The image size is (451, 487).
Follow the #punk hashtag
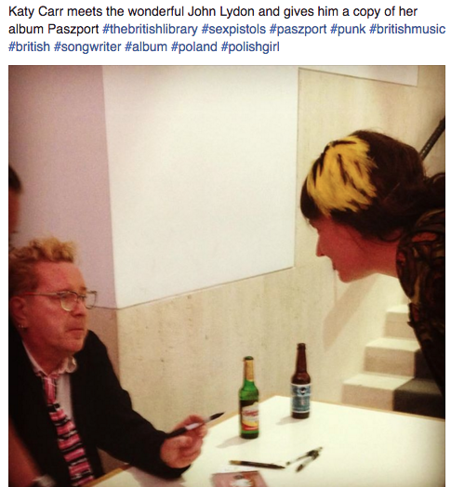[348, 29]
